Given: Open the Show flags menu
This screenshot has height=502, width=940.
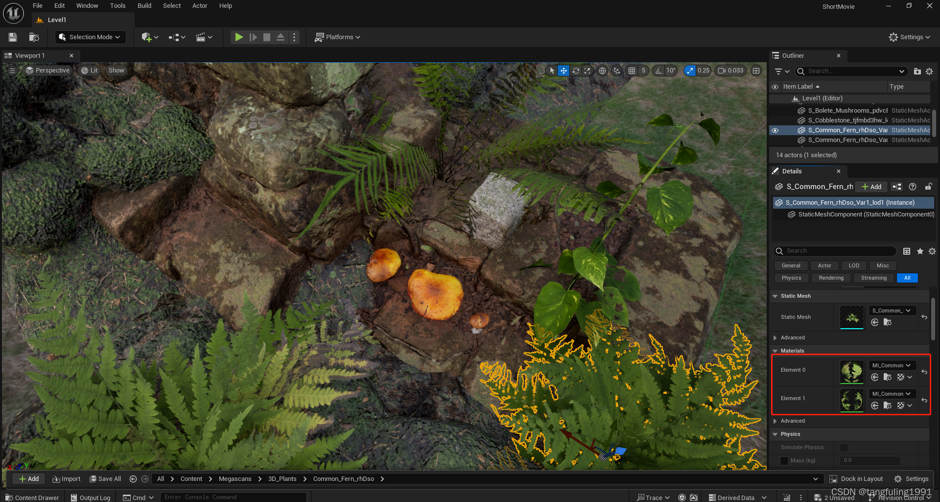Looking at the screenshot, I should [x=116, y=71].
